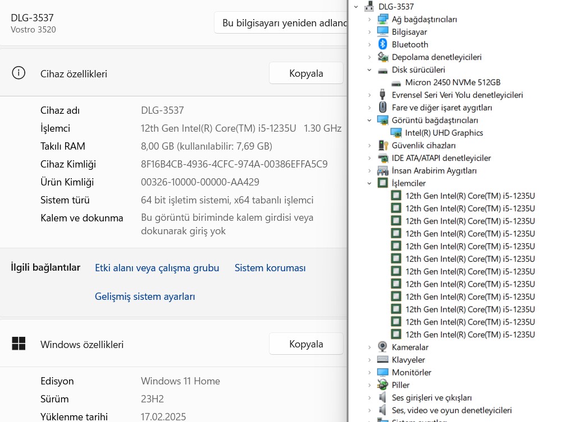Click the Fare ve diğer işaret aygıtları mouse icon
Screen dimensions: 571x422
click(383, 107)
